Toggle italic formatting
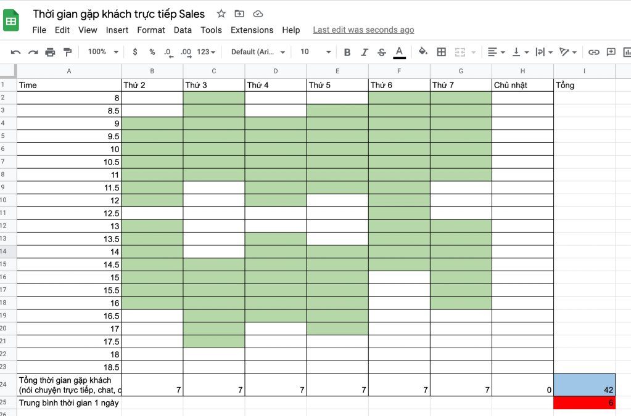 tap(365, 52)
